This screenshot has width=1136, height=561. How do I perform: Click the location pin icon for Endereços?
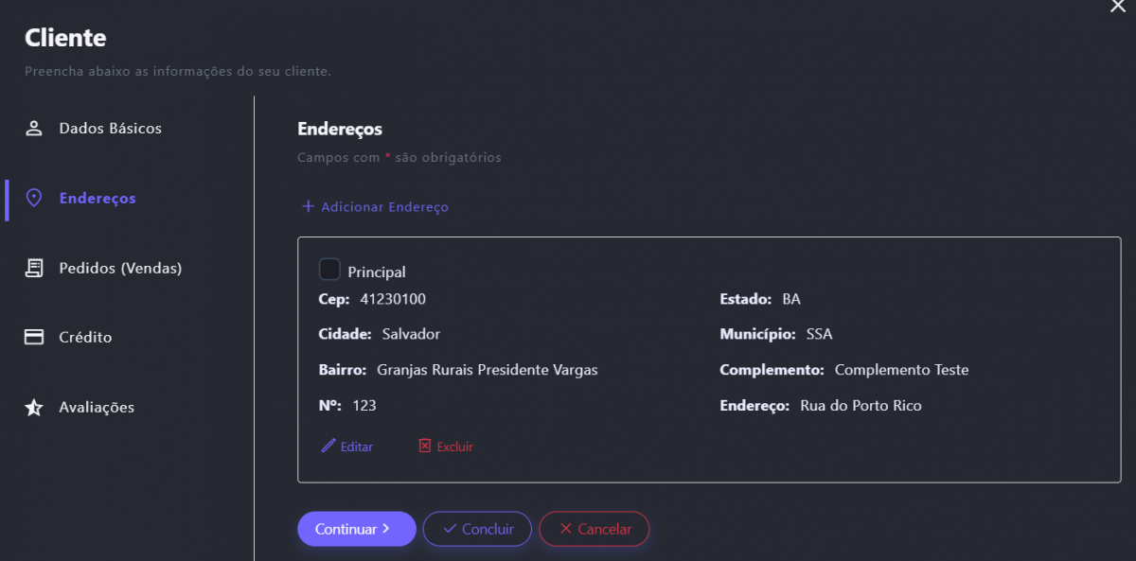tap(34, 199)
